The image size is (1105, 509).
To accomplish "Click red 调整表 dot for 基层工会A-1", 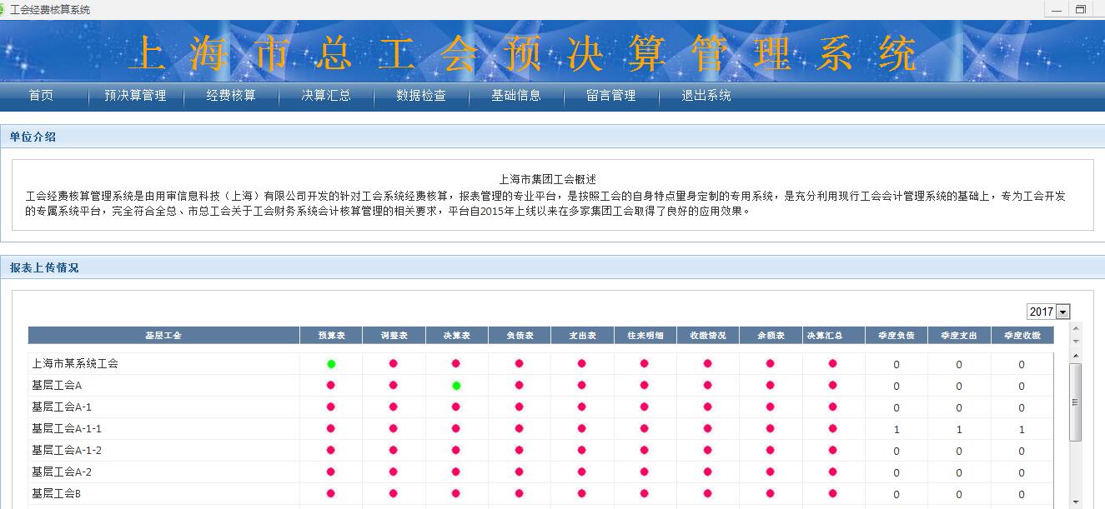I will (394, 407).
